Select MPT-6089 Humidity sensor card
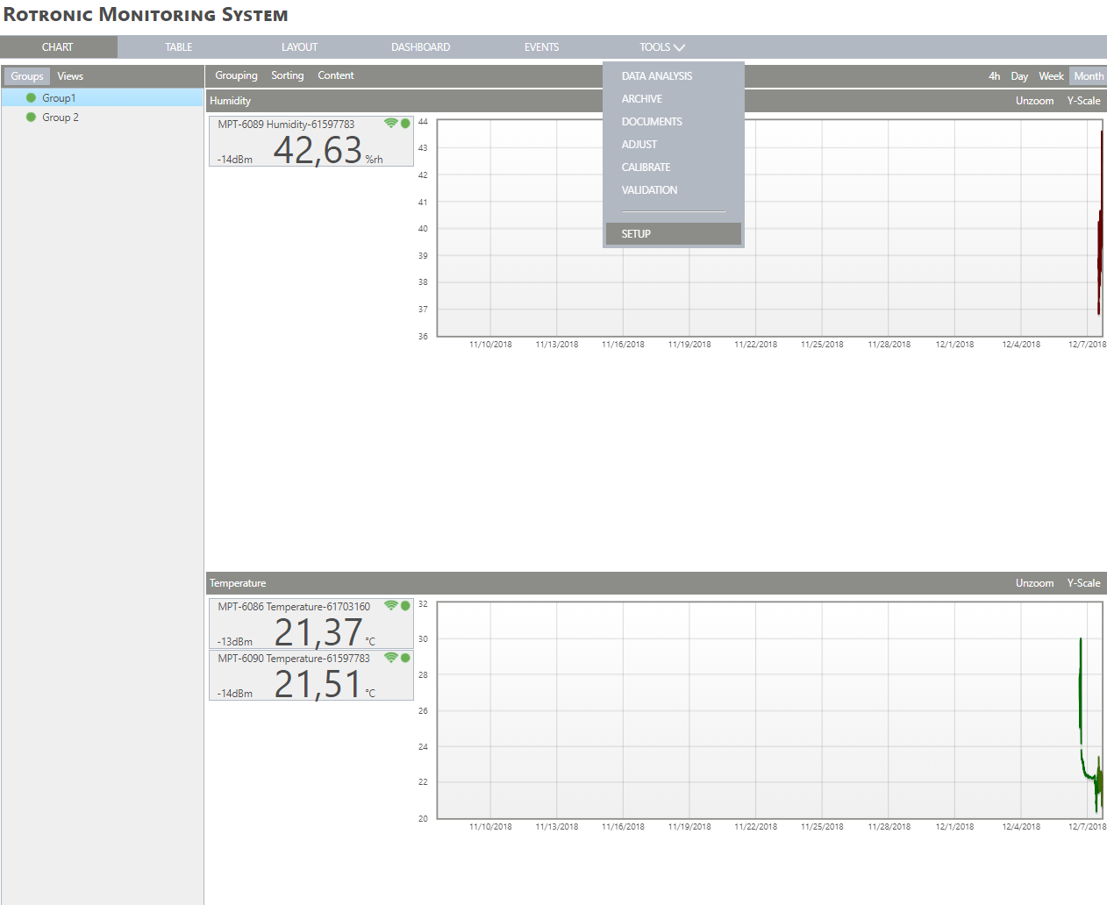The height and width of the screenshot is (905, 1107). pos(311,141)
